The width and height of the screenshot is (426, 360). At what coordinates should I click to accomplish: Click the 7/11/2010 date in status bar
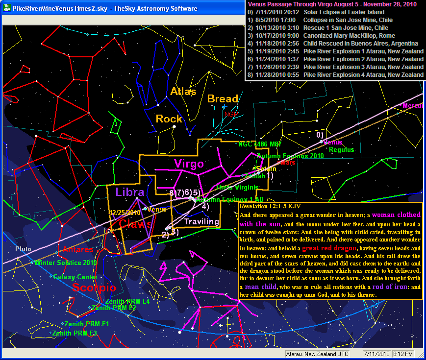click(376, 354)
